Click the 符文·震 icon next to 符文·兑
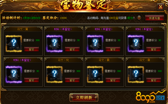 pos(95,74)
